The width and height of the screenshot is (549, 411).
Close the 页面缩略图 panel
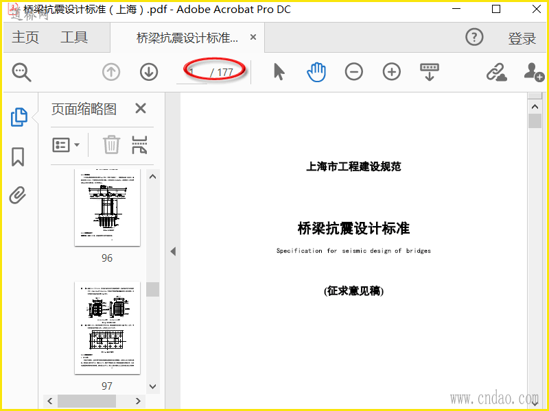(141, 108)
